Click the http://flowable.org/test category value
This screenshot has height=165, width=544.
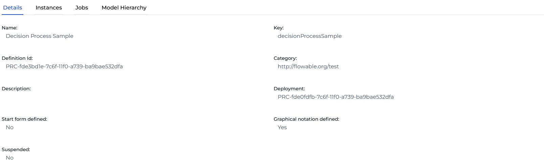(308, 67)
